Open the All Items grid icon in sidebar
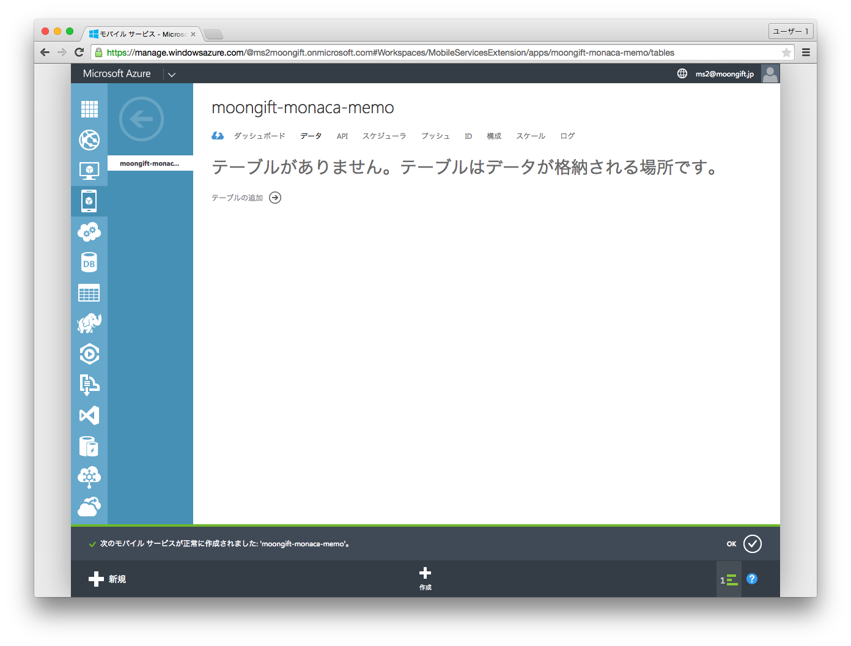This screenshot has height=646, width=851. click(x=89, y=109)
